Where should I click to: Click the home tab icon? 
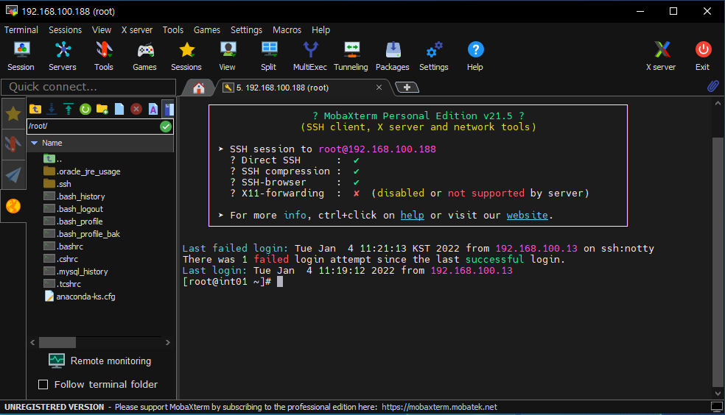click(x=199, y=88)
